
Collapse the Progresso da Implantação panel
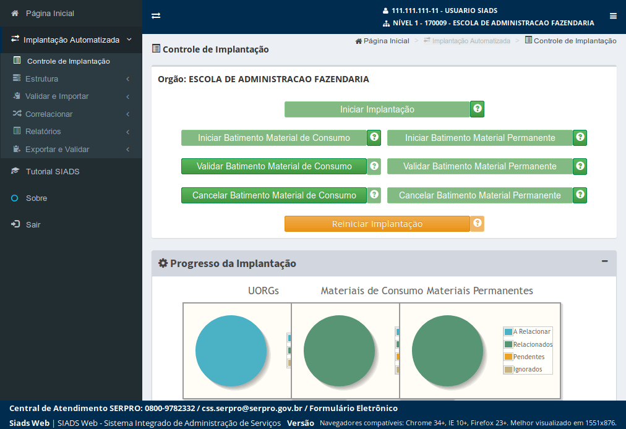(x=605, y=261)
